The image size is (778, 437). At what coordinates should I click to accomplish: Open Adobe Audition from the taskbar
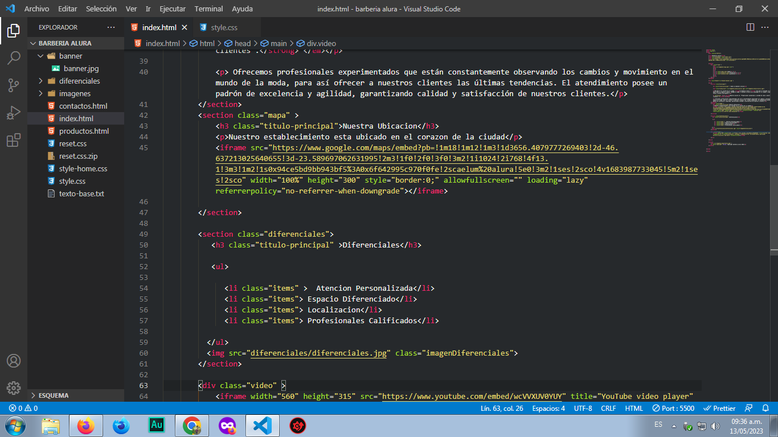[156, 426]
